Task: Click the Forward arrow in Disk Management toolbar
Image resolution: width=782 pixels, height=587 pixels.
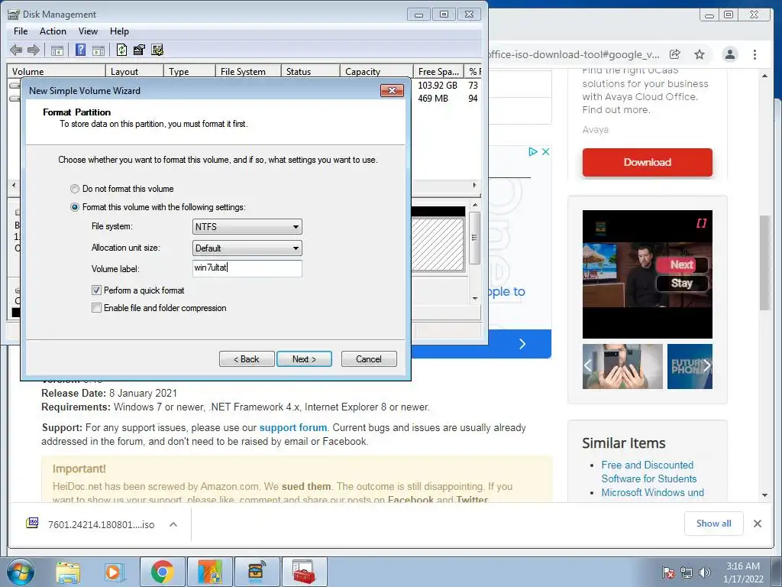Action: pos(34,50)
